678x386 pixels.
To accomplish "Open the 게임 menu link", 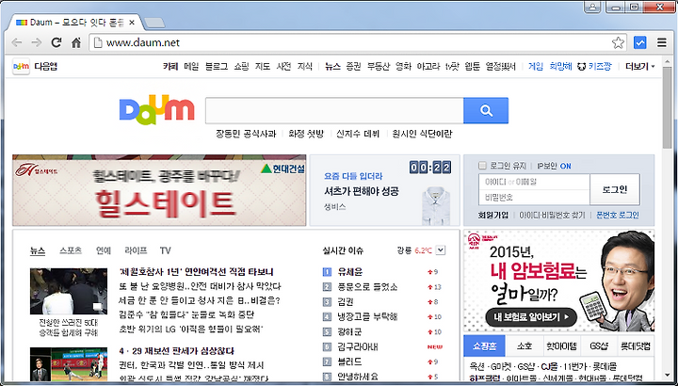I will (535, 67).
